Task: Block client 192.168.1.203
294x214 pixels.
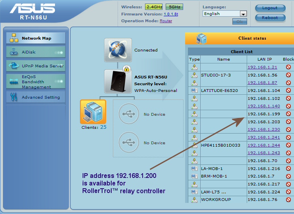Action: (288, 122)
